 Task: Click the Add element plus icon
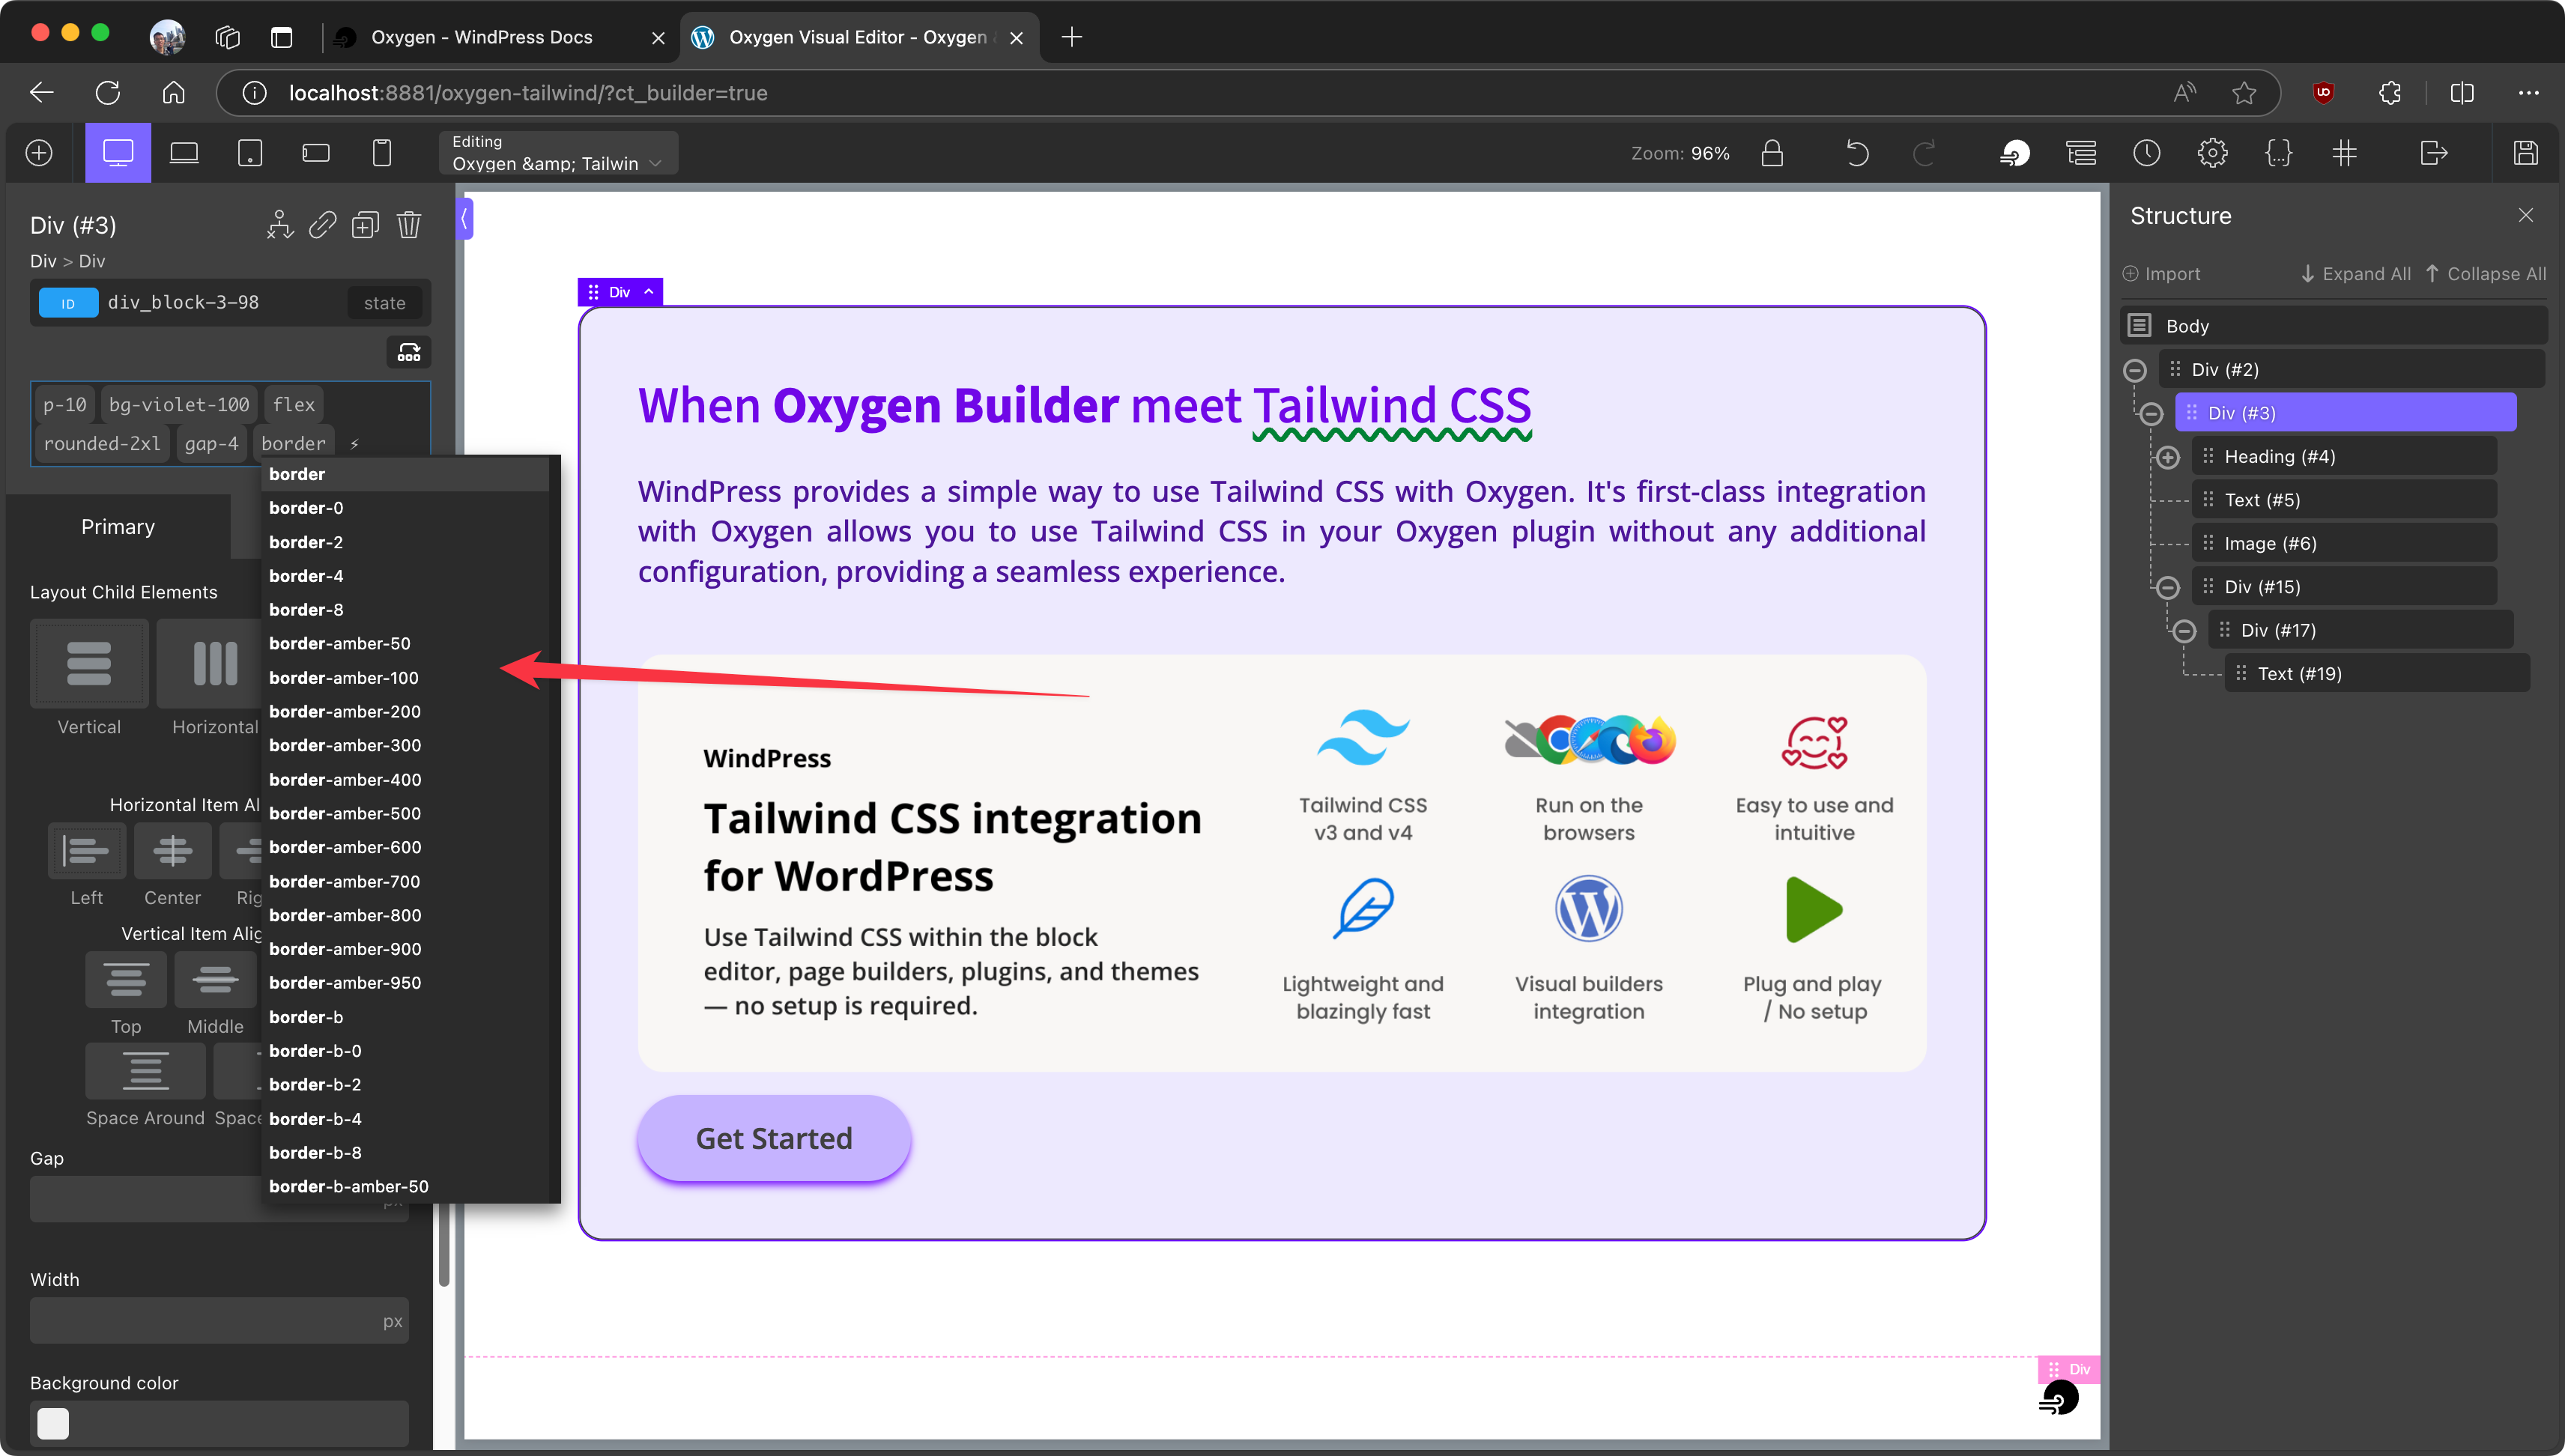click(39, 153)
